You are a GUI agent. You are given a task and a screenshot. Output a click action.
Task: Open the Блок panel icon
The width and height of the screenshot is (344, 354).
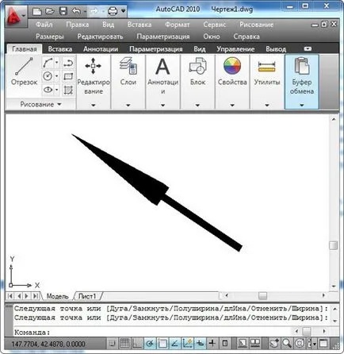[197, 66]
